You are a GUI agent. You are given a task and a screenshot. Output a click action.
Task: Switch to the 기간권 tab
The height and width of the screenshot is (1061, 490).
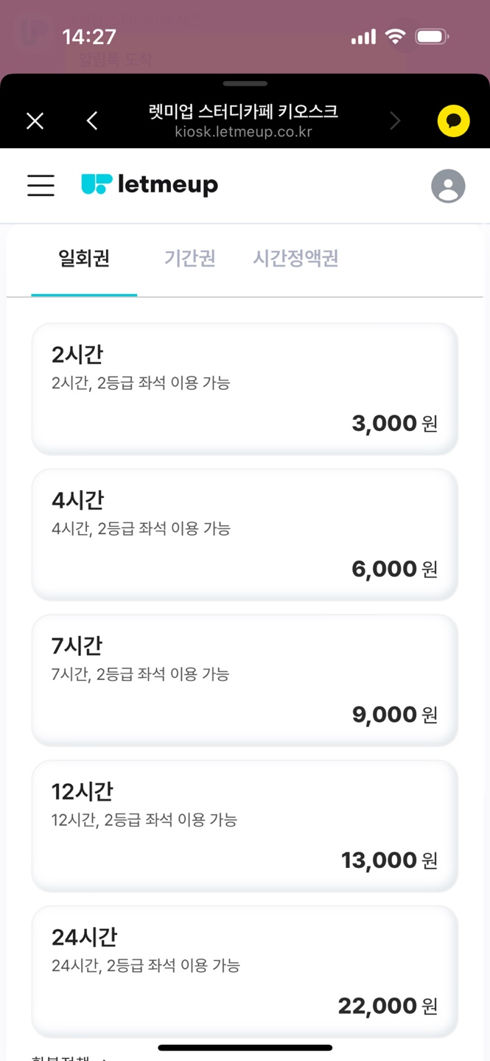click(x=190, y=259)
